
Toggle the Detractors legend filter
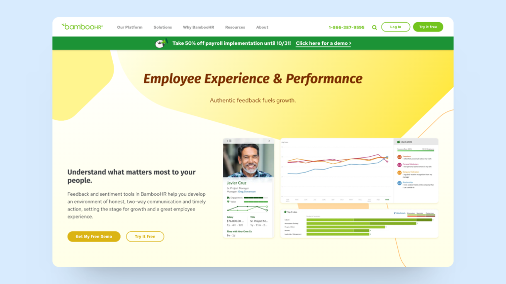pyautogui.click(x=429, y=213)
